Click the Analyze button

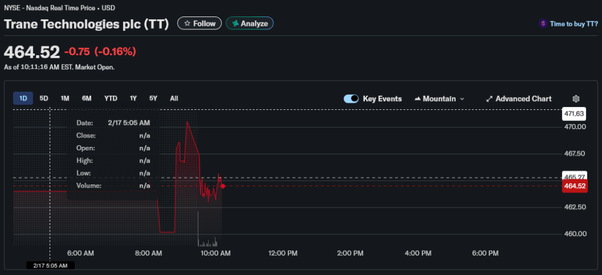point(250,24)
